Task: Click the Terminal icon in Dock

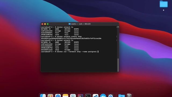Action: (88, 95)
